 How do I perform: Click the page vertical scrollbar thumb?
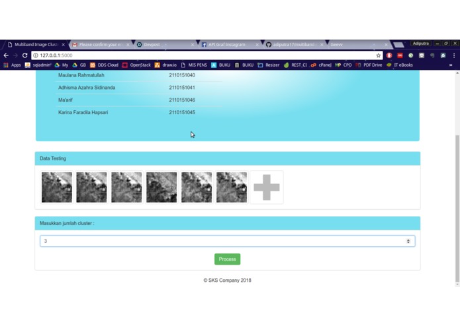(457, 208)
